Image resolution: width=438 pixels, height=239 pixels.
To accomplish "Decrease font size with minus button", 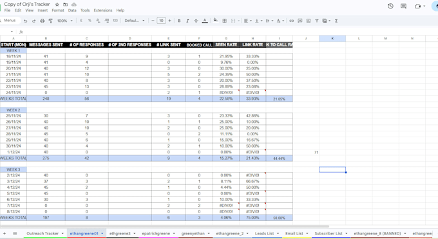I will (x=153, y=21).
